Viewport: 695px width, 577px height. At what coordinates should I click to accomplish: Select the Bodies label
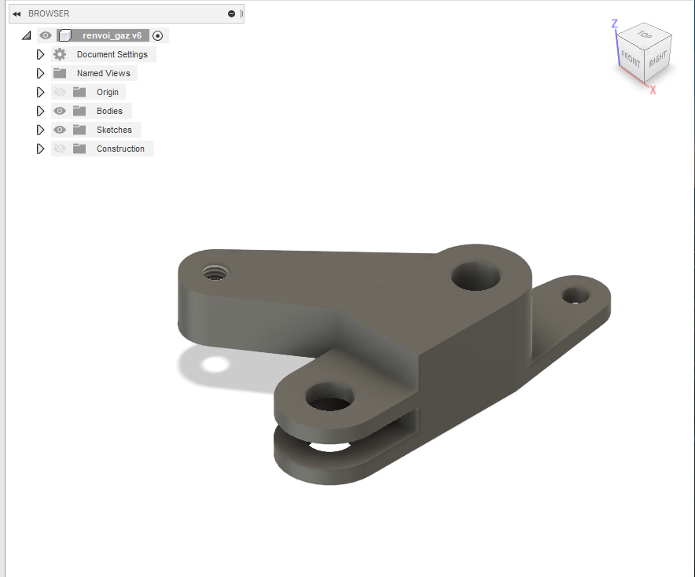109,111
